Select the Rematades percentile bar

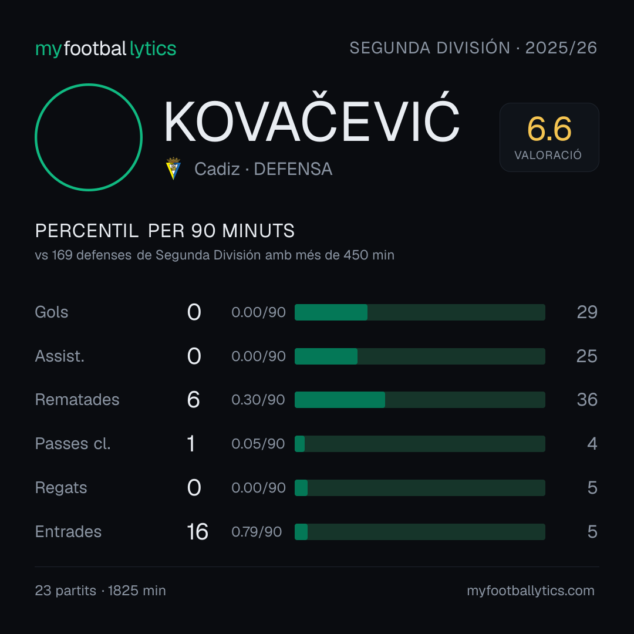[420, 400]
